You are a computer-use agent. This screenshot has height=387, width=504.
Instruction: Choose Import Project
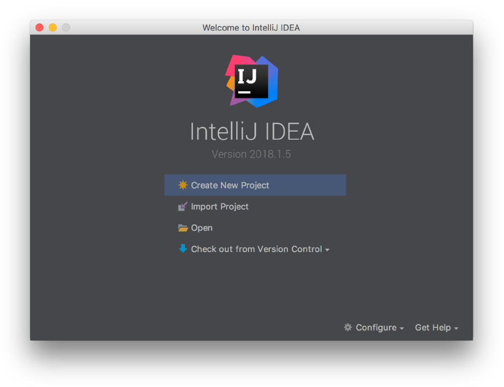[x=219, y=206]
